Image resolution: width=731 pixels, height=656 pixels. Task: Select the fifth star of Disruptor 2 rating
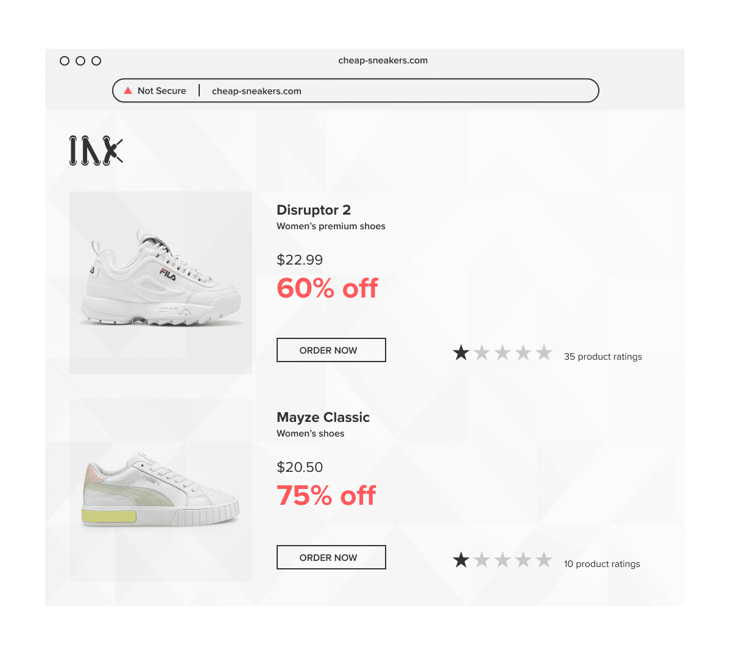point(544,352)
